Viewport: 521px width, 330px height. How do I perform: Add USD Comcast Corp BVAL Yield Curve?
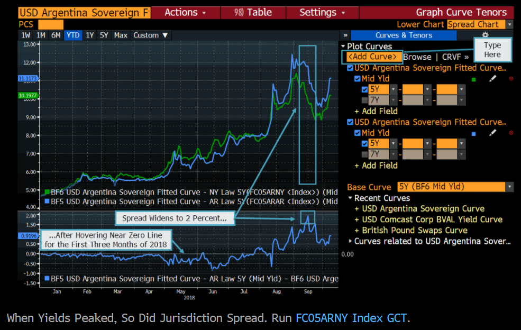[432, 219]
